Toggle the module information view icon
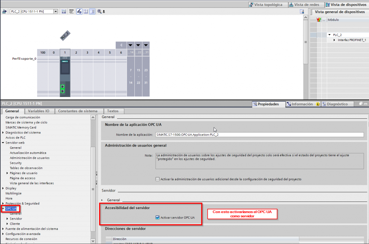Screen dimensions: 369x244 click(92, 12)
